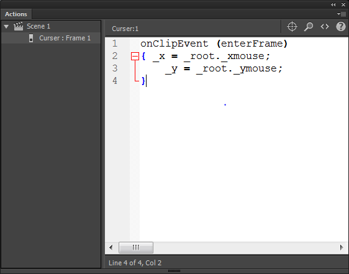Open the Help question mark icon
The image size is (349, 274).
tap(340, 27)
